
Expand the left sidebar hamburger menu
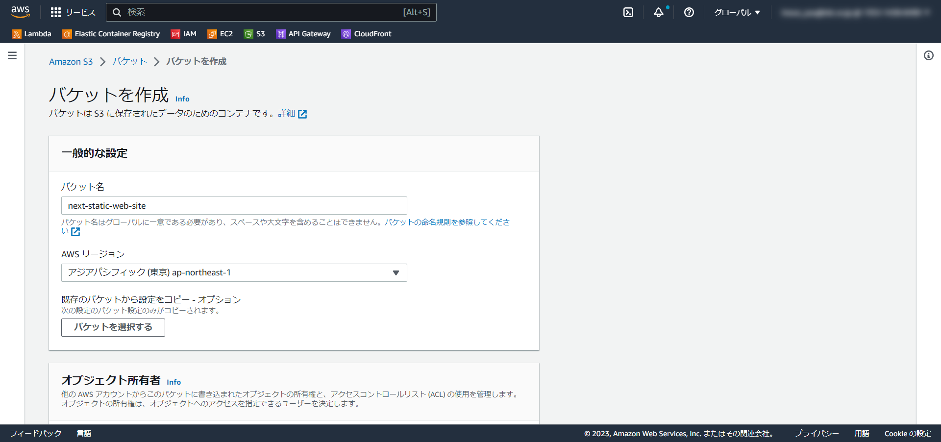pyautogui.click(x=12, y=55)
